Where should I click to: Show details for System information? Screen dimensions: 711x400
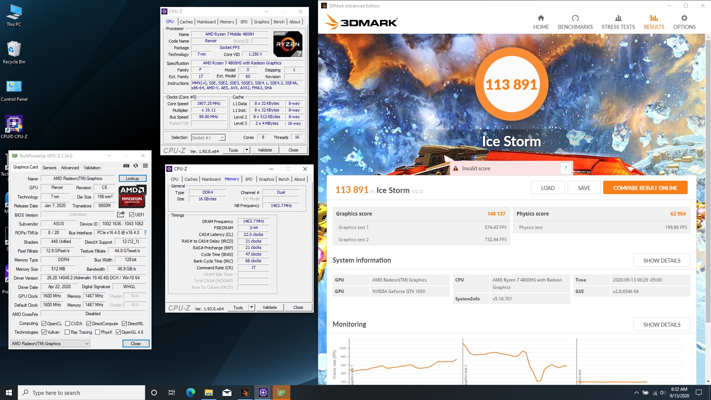click(x=661, y=260)
